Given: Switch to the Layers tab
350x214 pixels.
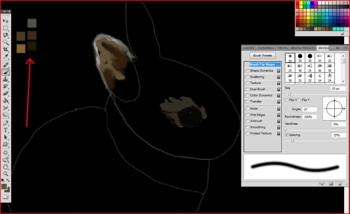Looking at the screenshot, I should click(249, 48).
